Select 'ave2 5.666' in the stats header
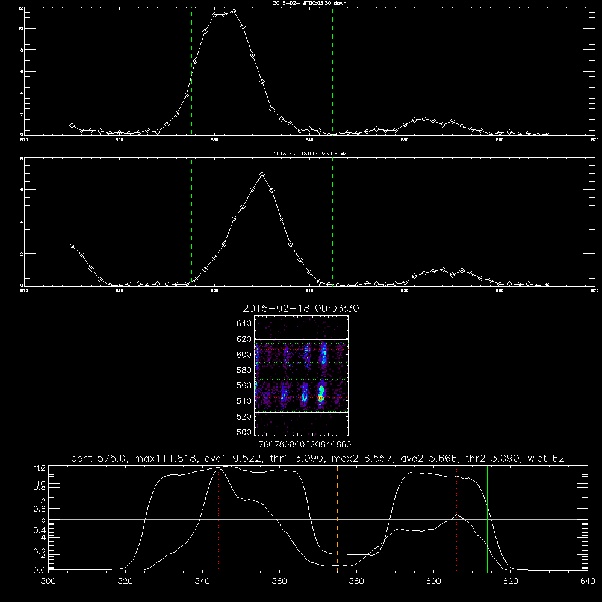The height and width of the screenshot is (602, 602). pos(429,458)
